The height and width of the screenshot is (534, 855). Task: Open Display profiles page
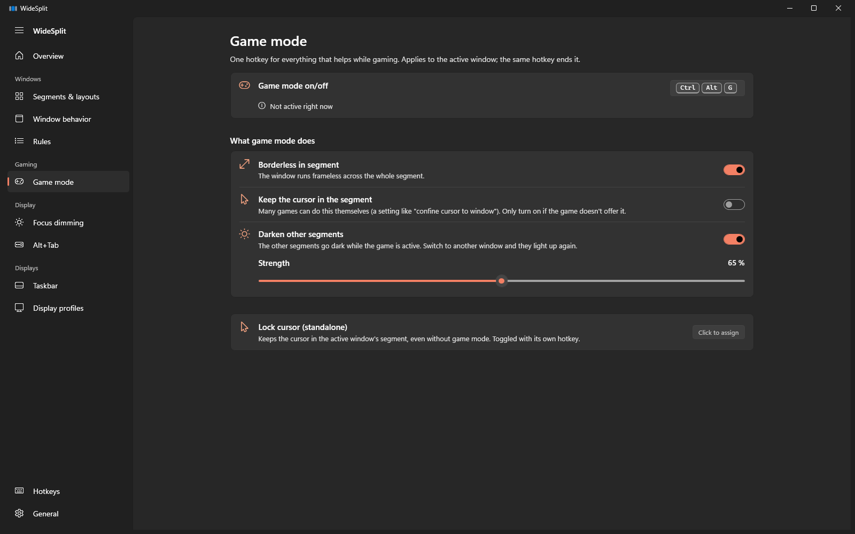click(68, 308)
